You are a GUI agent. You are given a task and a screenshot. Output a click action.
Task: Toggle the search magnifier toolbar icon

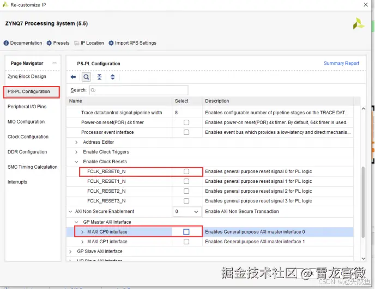[x=86, y=77]
